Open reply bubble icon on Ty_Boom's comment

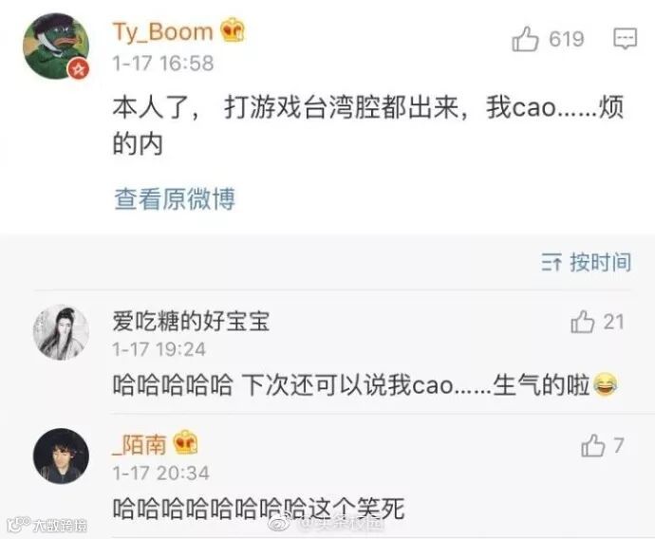click(x=625, y=38)
